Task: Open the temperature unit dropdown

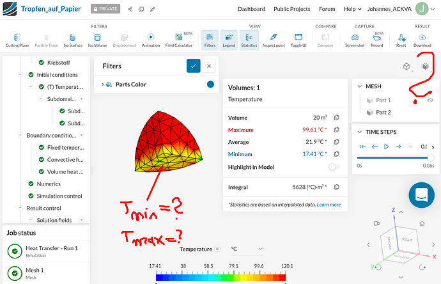Action: (247, 249)
